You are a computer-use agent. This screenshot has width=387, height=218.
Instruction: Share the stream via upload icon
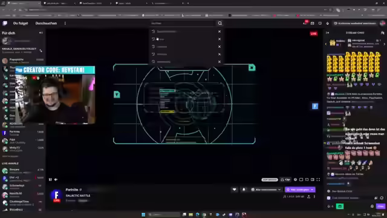308,196
